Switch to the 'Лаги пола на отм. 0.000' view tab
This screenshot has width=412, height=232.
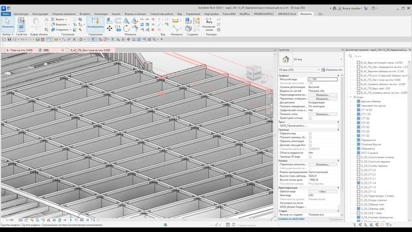click(x=90, y=50)
